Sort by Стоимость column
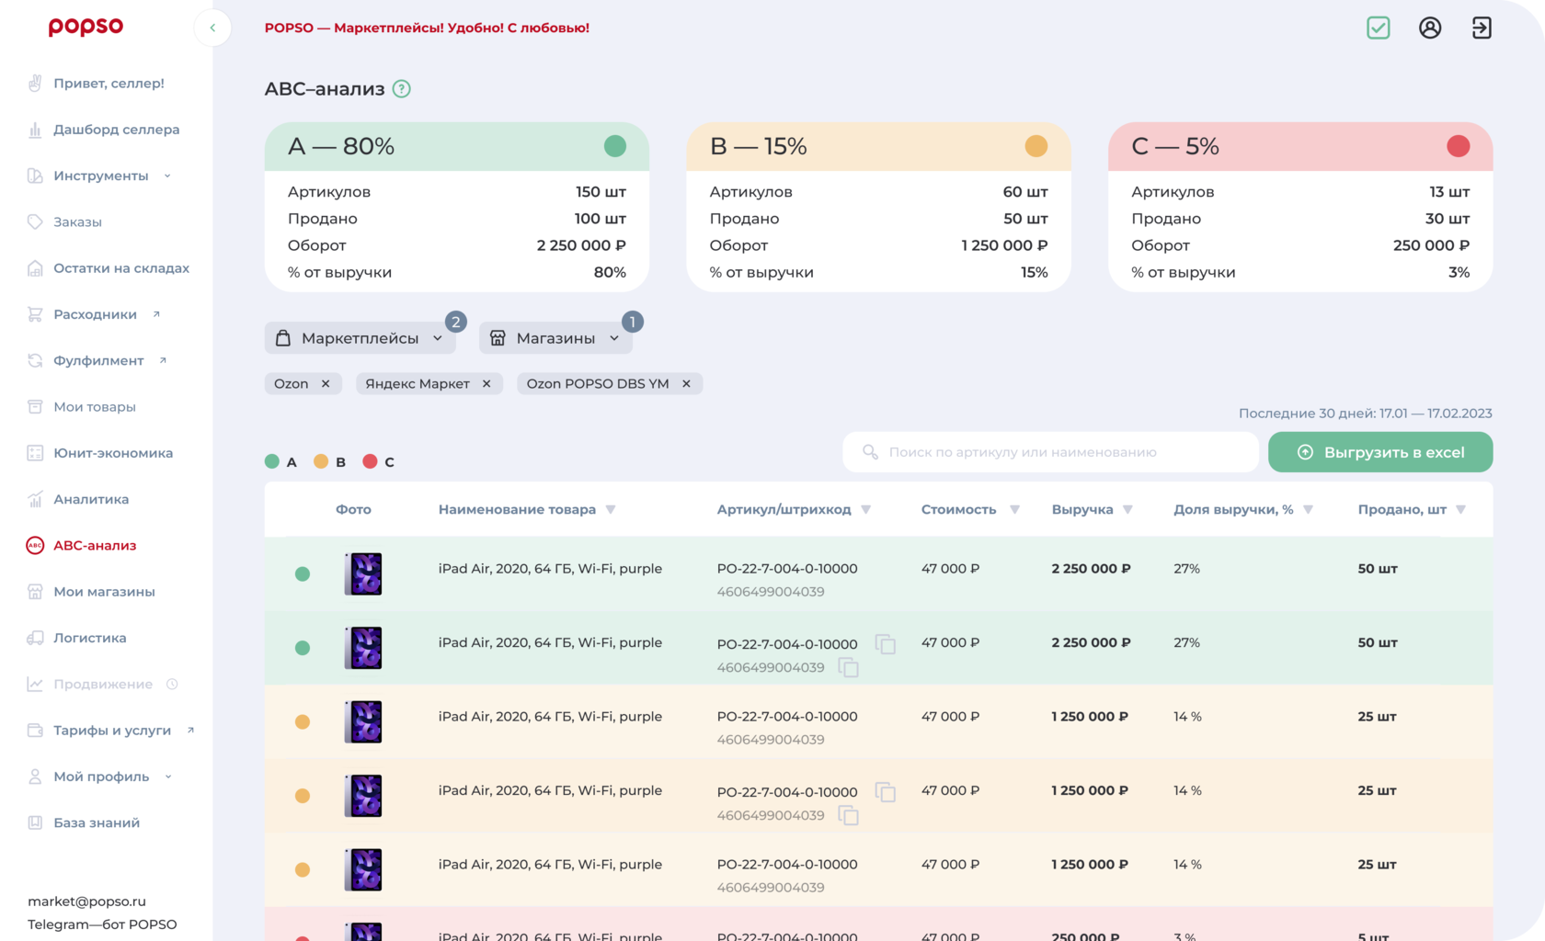 click(x=1015, y=510)
